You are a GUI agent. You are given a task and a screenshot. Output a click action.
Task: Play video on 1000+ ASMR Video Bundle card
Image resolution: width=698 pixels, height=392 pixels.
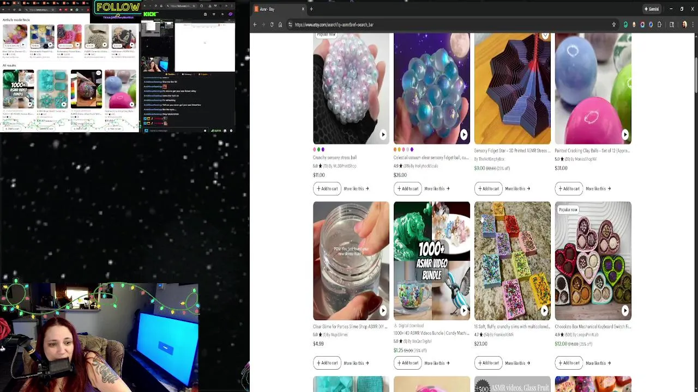[x=464, y=310]
